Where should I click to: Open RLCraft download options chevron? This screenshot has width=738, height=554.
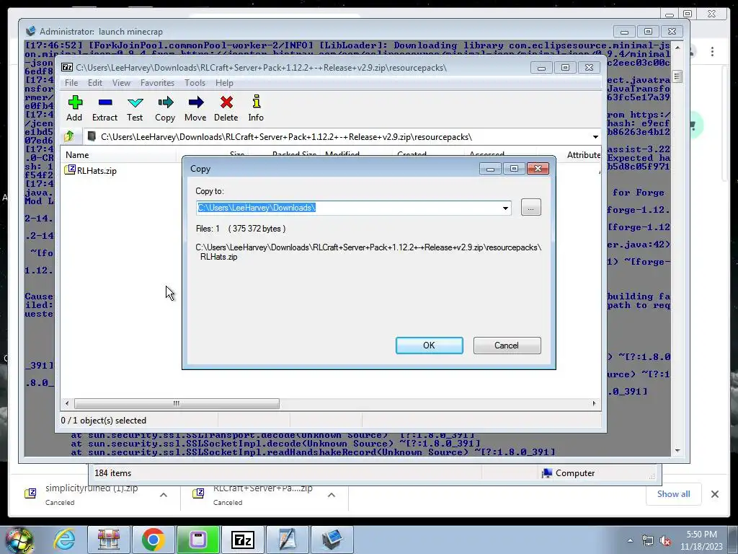pos(332,495)
